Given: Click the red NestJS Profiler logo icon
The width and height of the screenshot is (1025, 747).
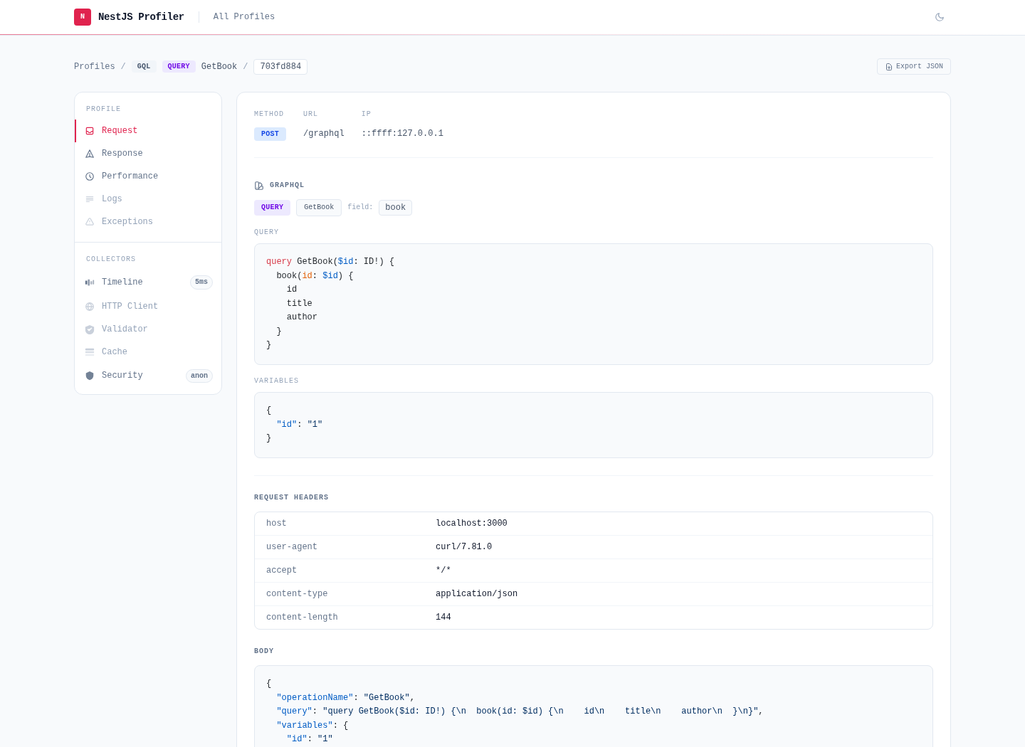Looking at the screenshot, I should [83, 17].
